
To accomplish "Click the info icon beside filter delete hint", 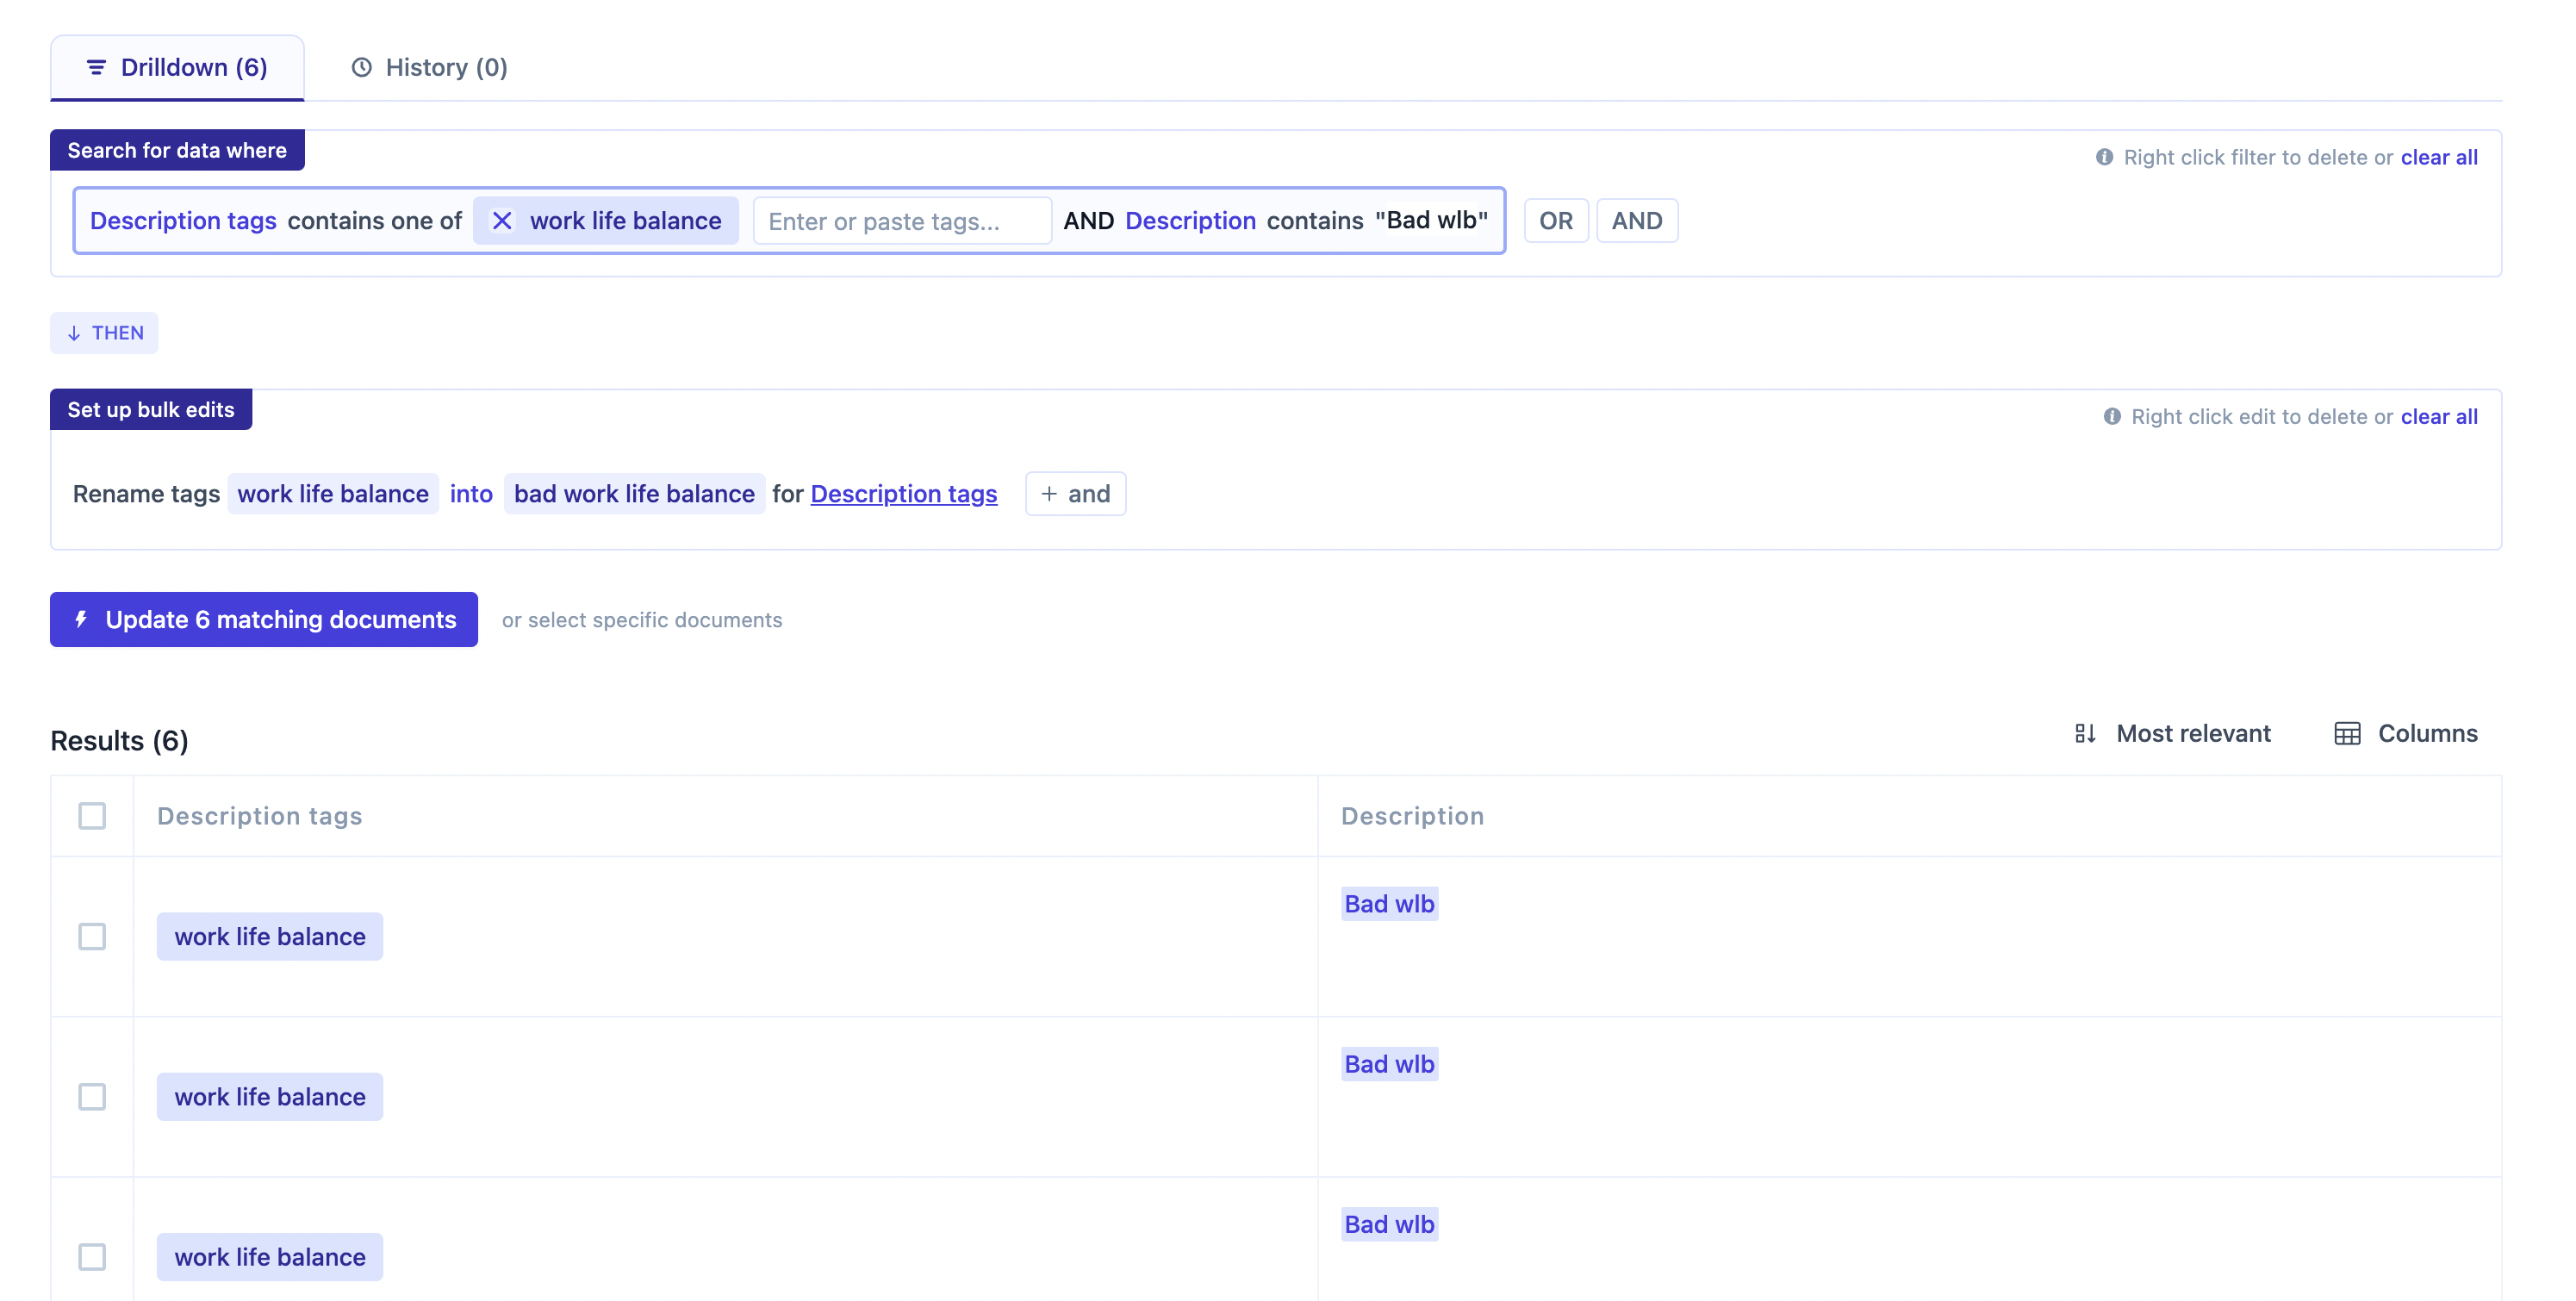I will [2104, 157].
